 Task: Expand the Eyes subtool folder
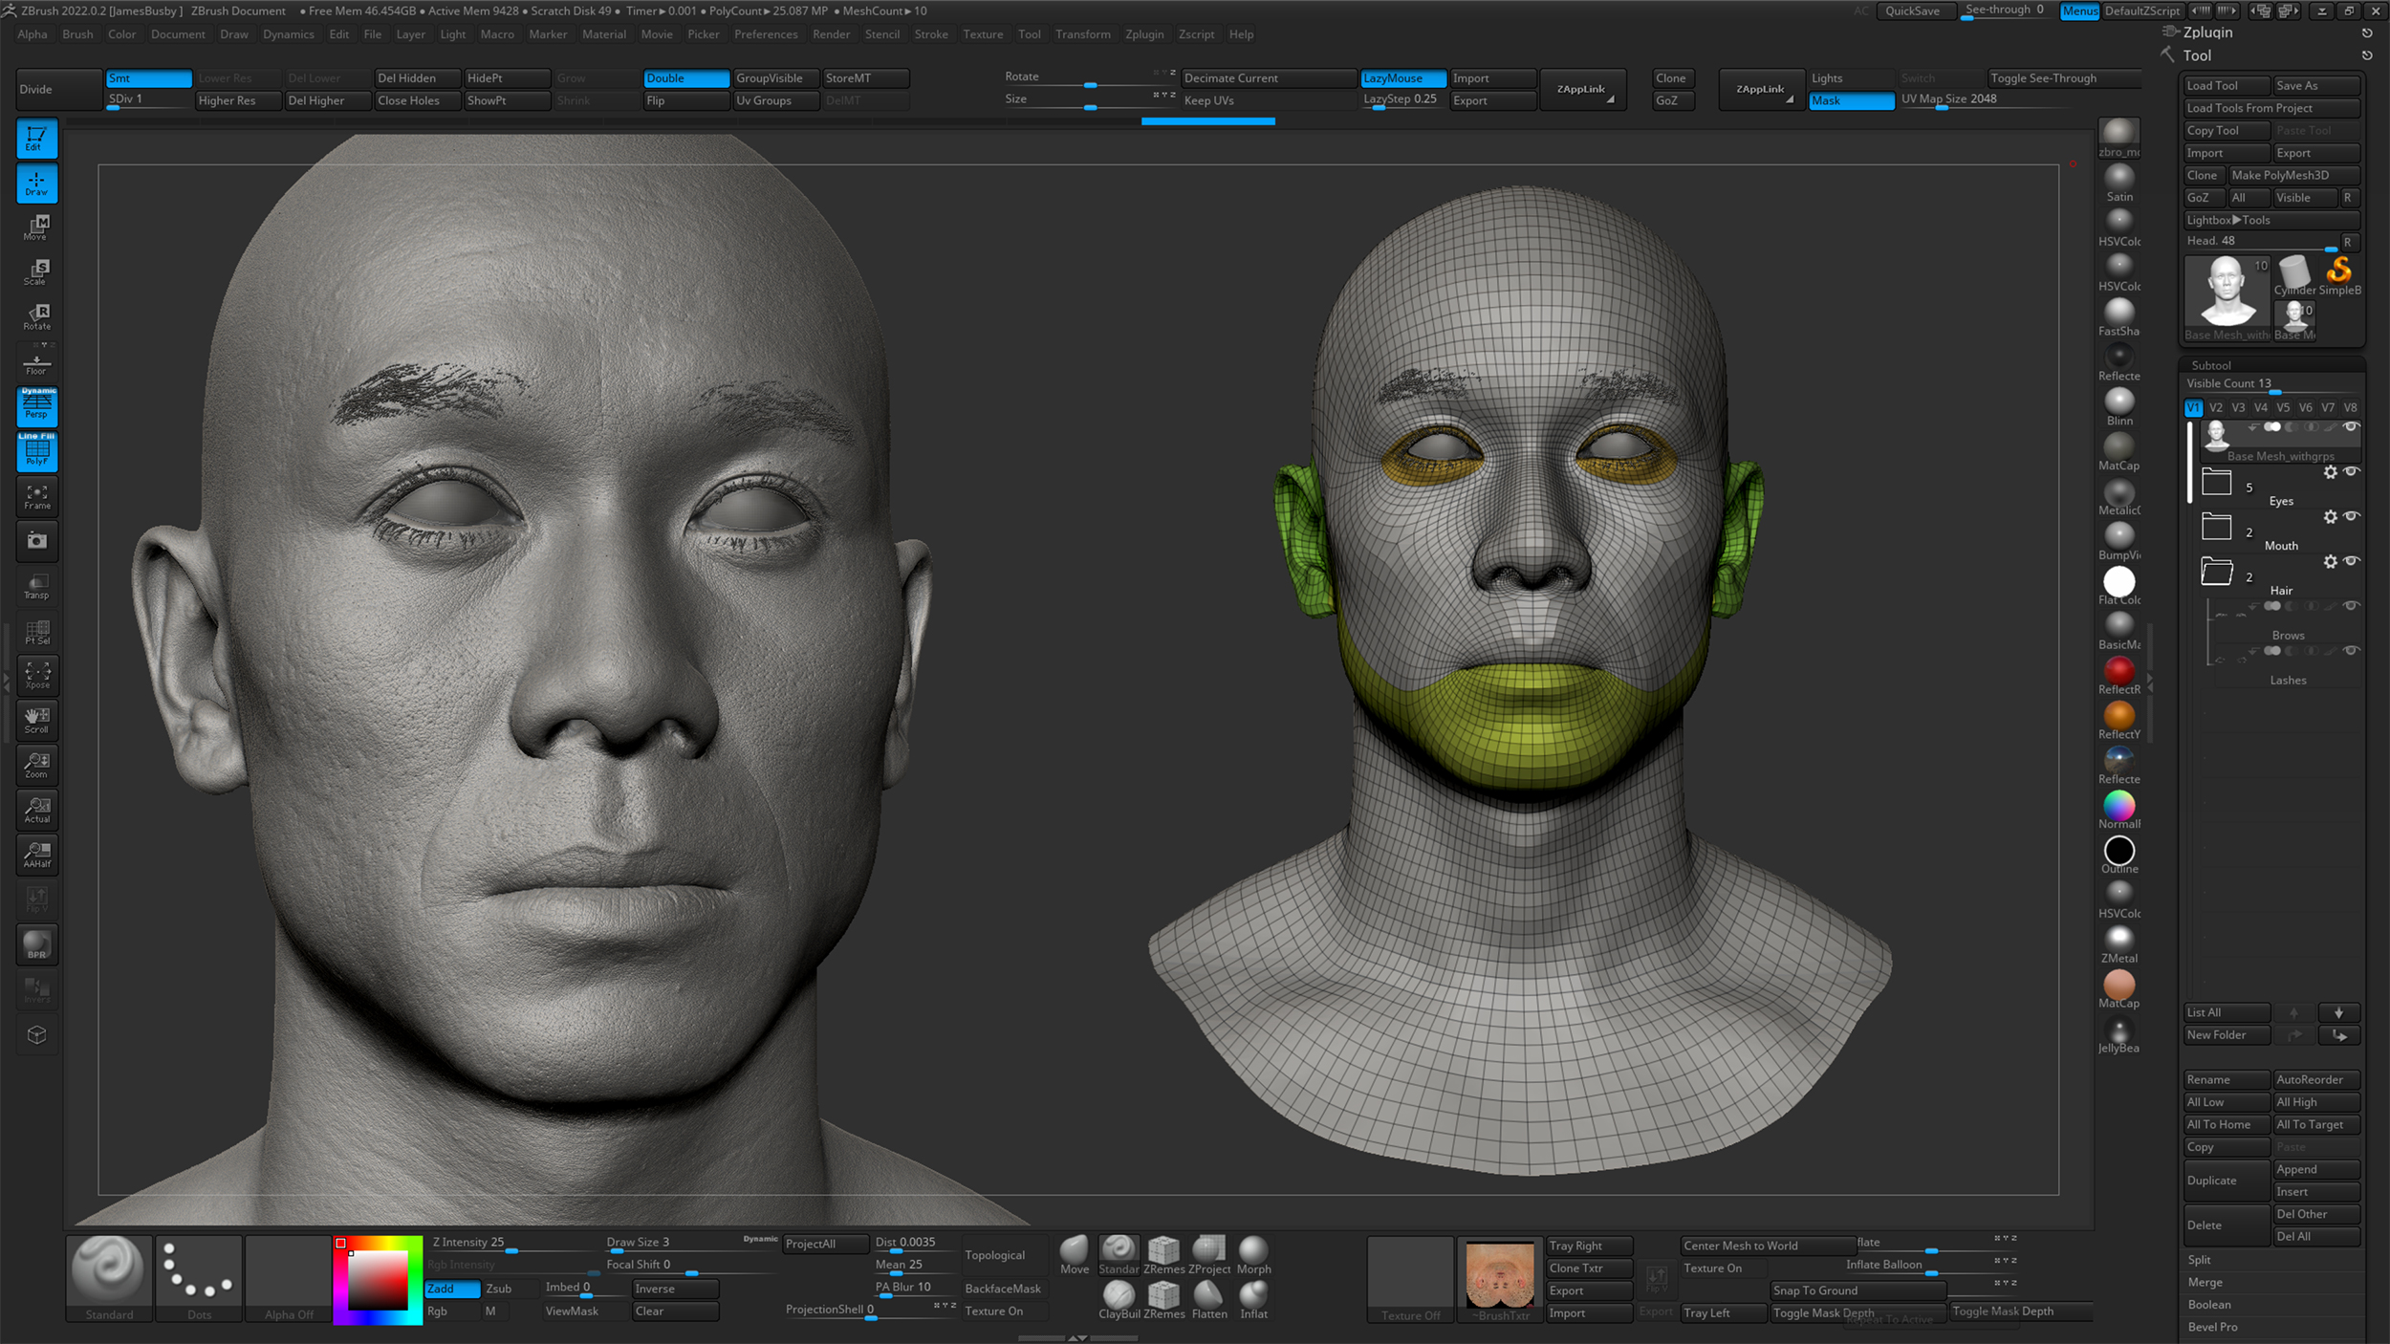[x=2216, y=482]
